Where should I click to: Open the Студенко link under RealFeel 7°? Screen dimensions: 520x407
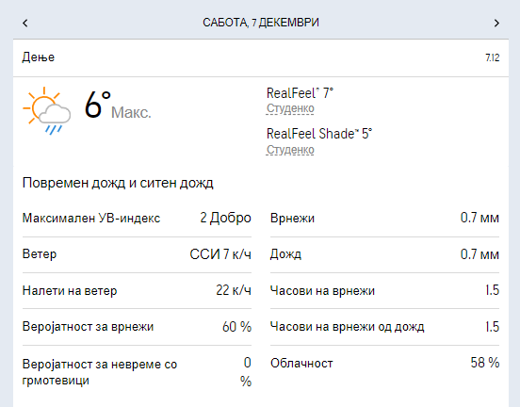point(290,108)
